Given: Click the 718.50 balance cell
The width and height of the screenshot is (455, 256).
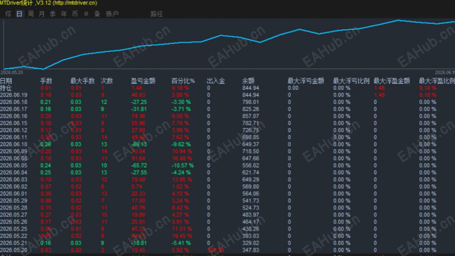Looking at the screenshot, I should pyautogui.click(x=251, y=151).
